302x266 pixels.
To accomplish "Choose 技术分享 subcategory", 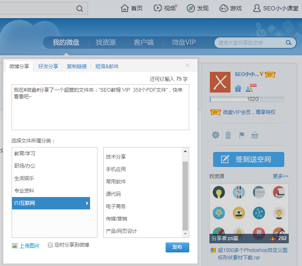I will [x=116, y=157].
